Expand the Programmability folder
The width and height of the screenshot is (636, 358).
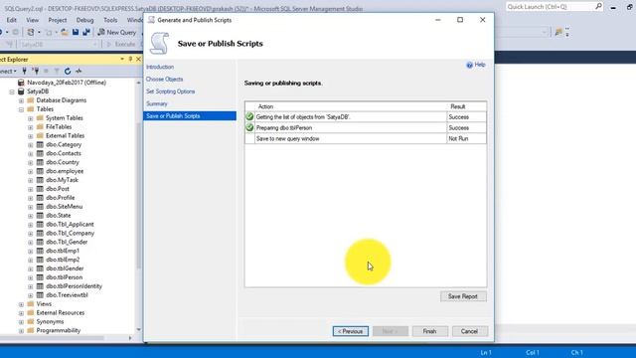(21, 331)
